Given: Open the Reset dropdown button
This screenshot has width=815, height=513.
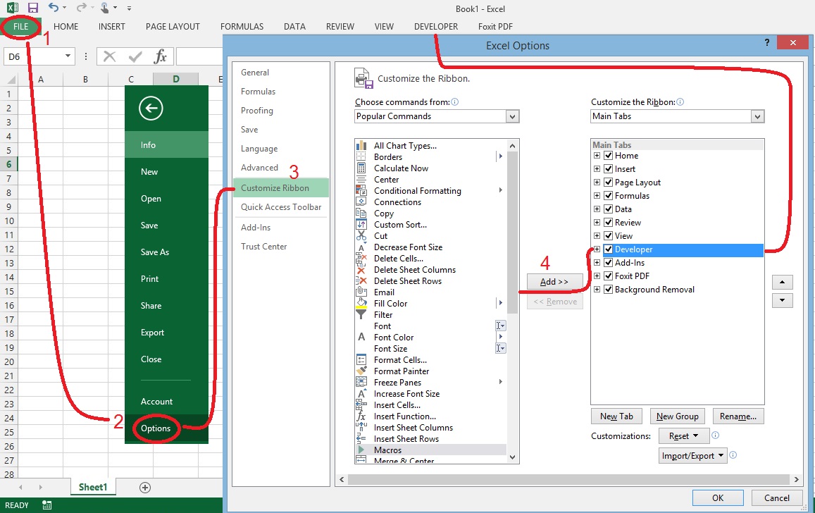Looking at the screenshot, I should tap(683, 436).
